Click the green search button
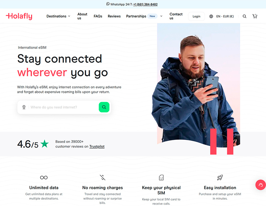Image resolution: width=266 pixels, height=206 pixels. pos(104,107)
